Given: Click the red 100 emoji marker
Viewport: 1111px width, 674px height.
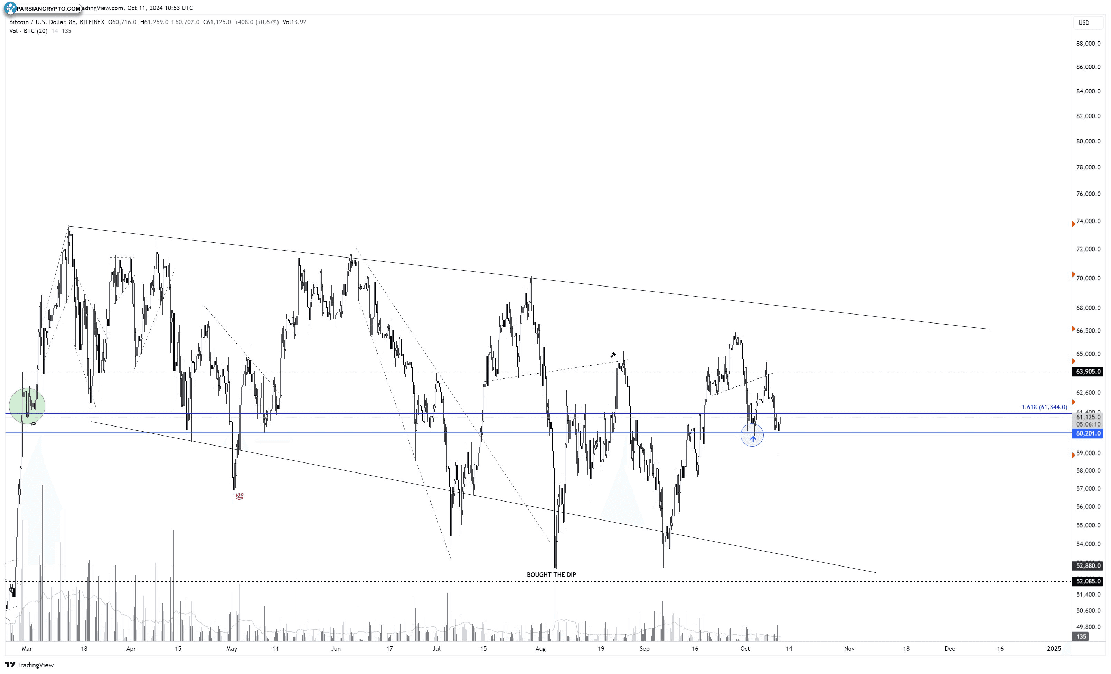Looking at the screenshot, I should click(x=239, y=496).
